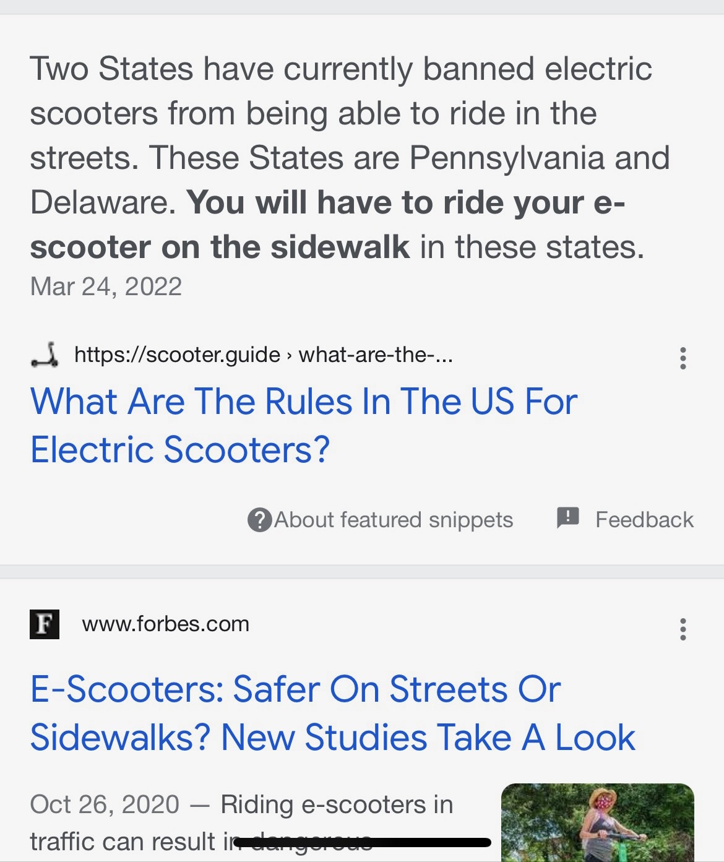Click the Feedback exclamation speech icon

click(x=567, y=517)
